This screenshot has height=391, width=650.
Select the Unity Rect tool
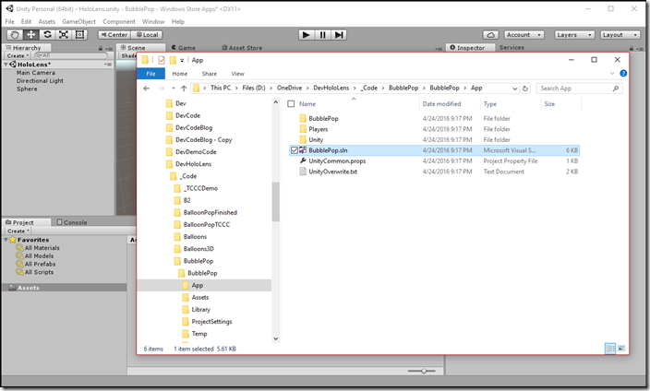coord(79,35)
